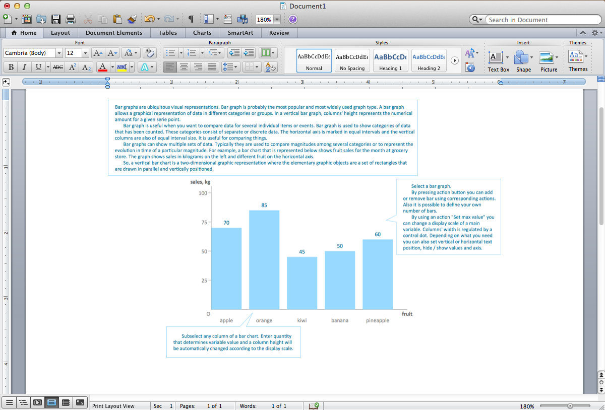Enable strikethrough formatting

(x=57, y=66)
